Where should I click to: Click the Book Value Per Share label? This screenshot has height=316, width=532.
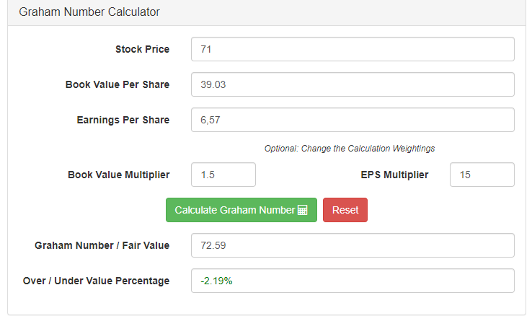[x=118, y=84]
